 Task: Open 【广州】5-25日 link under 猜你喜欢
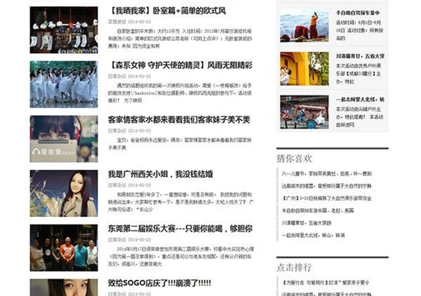point(327,198)
